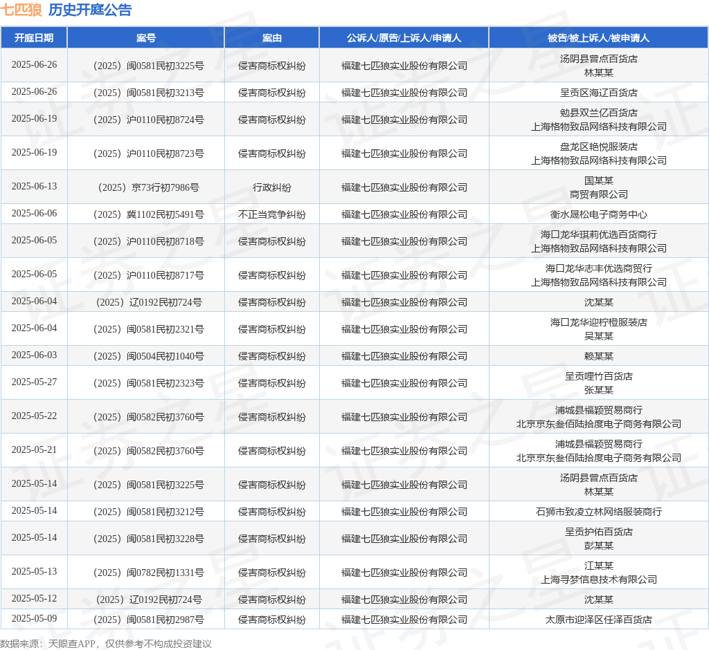Click the date 2025-05-21
Screen dimensions: 709x650
pyautogui.click(x=35, y=449)
